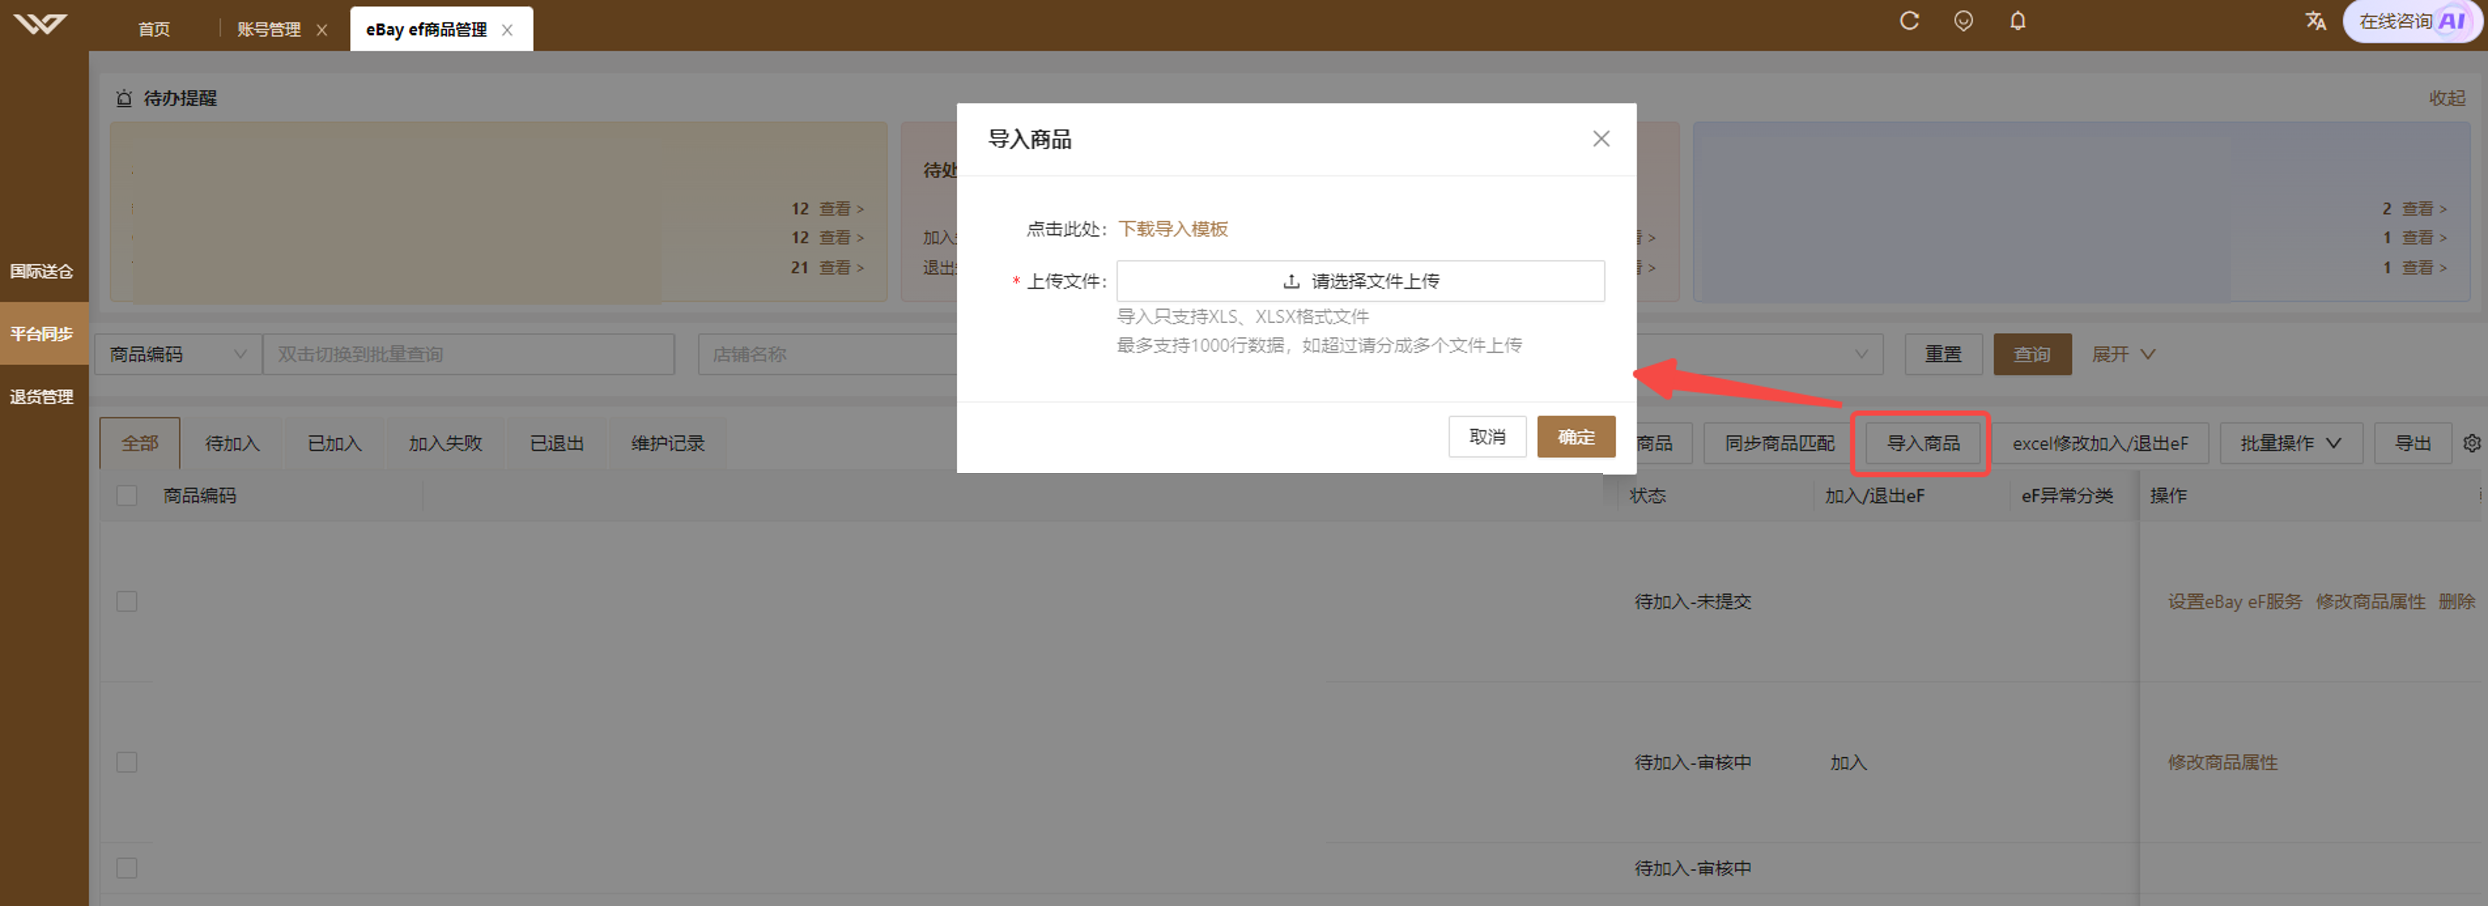Open the table column settings gear

point(2472,443)
